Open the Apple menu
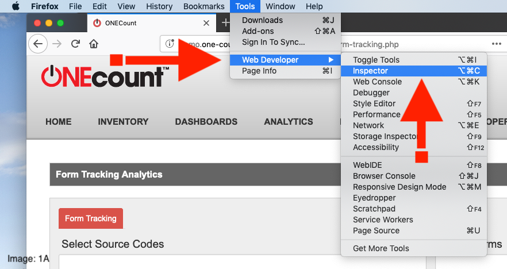The width and height of the screenshot is (507, 269). click(x=16, y=6)
